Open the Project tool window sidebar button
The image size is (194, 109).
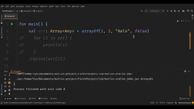click(x=2, y=19)
